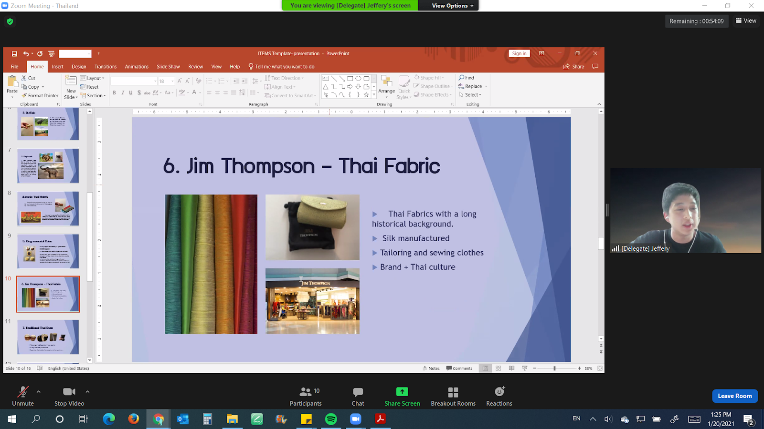This screenshot has height=429, width=764.
Task: Click the PowerPoint zoom slider
Action: (x=555, y=368)
